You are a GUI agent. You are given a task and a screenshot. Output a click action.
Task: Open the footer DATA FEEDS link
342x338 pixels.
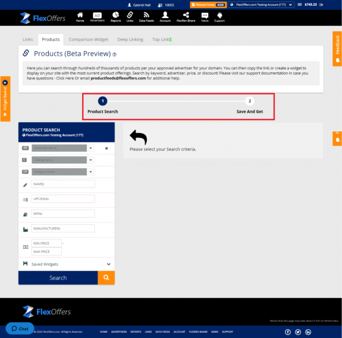click(163, 332)
